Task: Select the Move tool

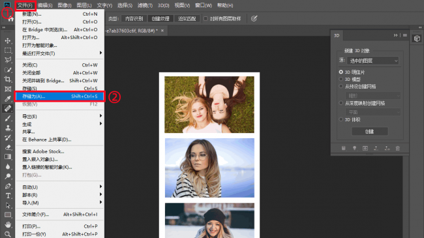Action: [8, 40]
